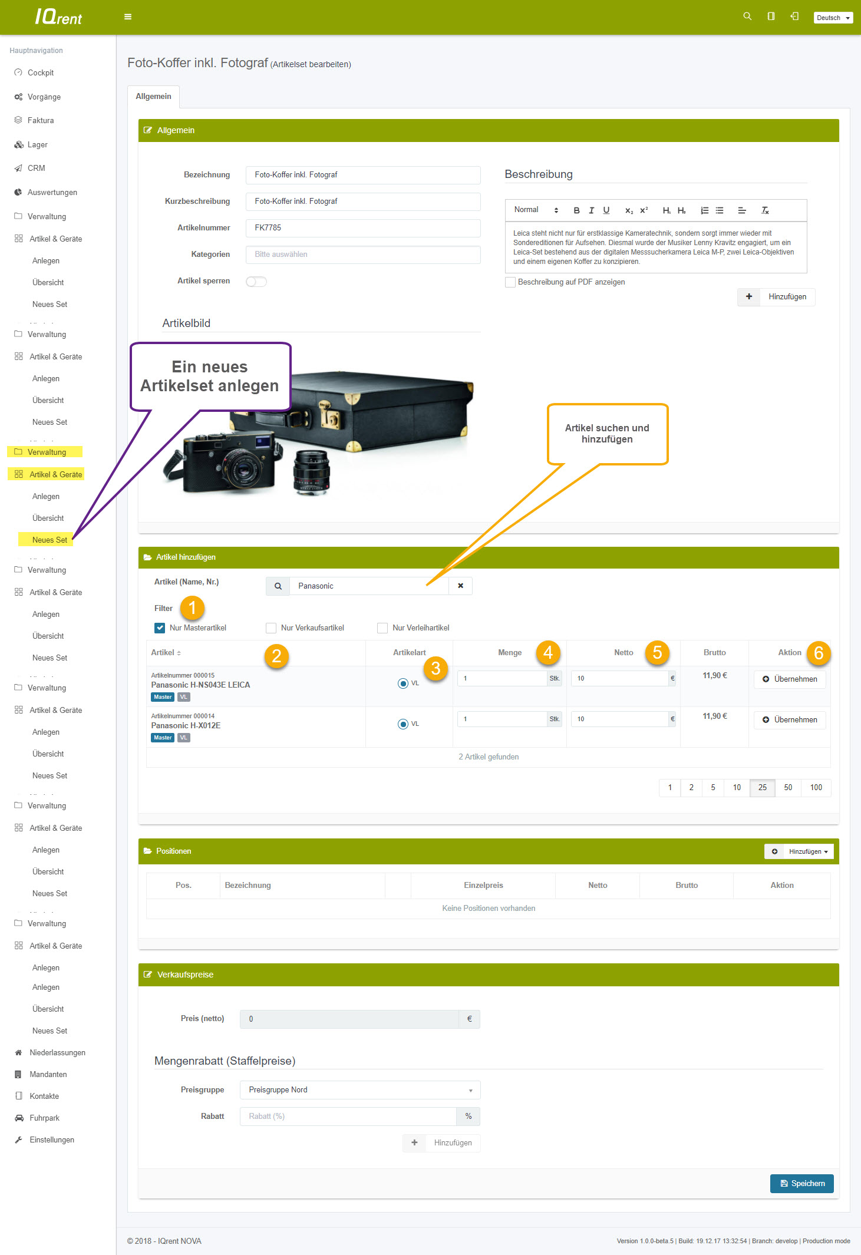Open the Cockpit navigation item

point(40,72)
